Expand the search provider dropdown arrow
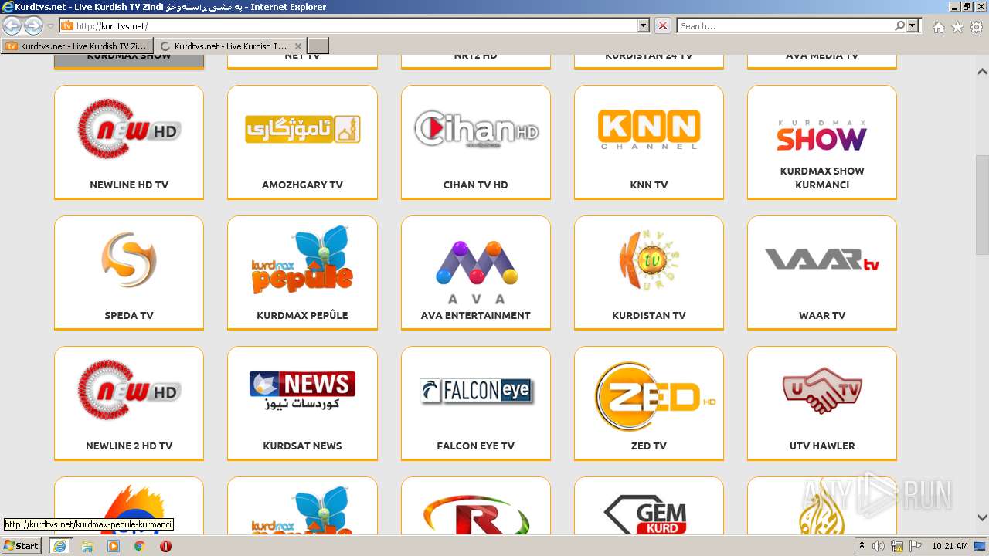Screen dimensions: 989x556 pyautogui.click(x=913, y=25)
